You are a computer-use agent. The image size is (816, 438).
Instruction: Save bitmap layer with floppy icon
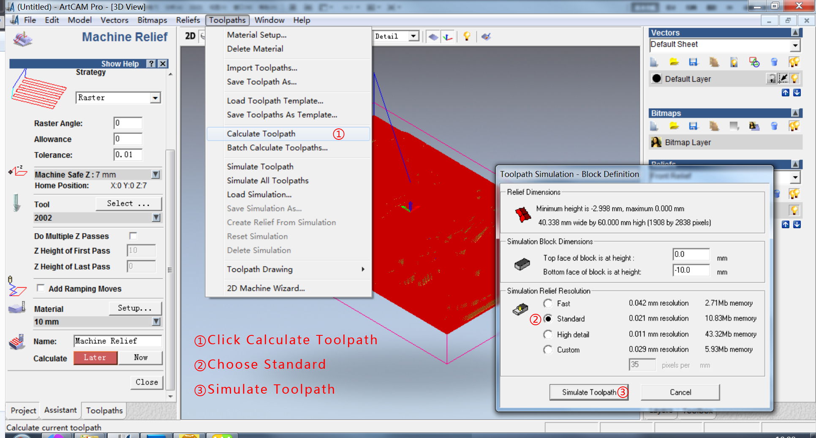(694, 126)
